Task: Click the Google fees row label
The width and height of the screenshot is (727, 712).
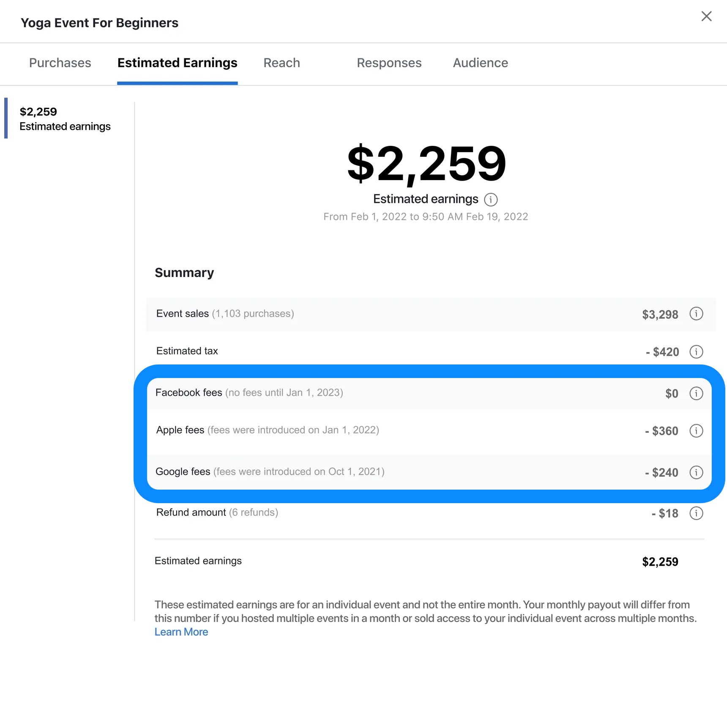Action: coord(183,472)
